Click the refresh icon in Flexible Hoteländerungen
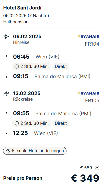The height and width of the screenshot is (186, 102). pos(8,151)
